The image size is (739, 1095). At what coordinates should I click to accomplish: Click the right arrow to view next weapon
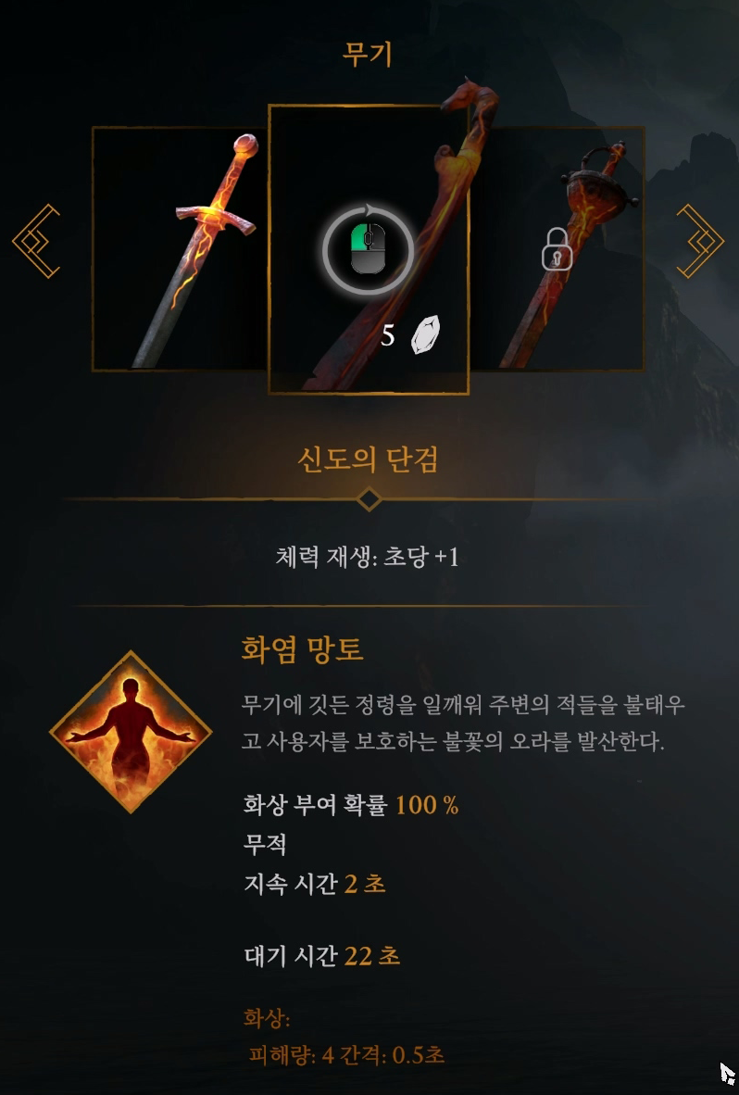tap(700, 241)
